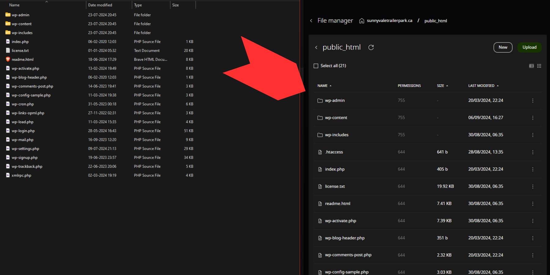Click wp-admin folder icon in Explorer list
Viewport: 550px width, 275px height.
tap(8, 15)
